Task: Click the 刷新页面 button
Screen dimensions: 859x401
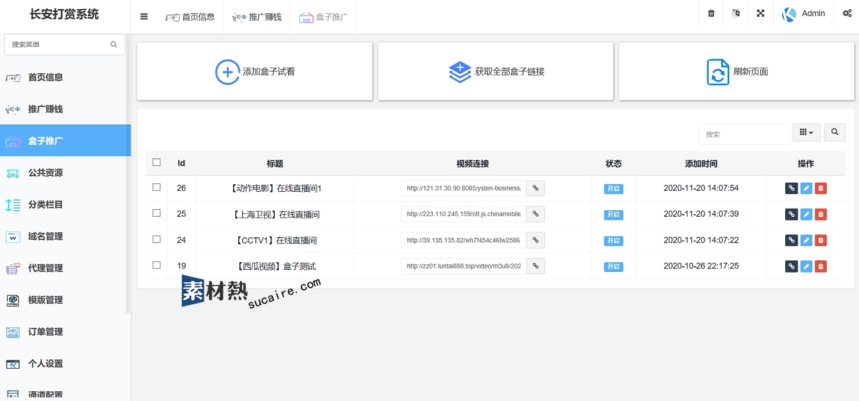Action: point(737,71)
